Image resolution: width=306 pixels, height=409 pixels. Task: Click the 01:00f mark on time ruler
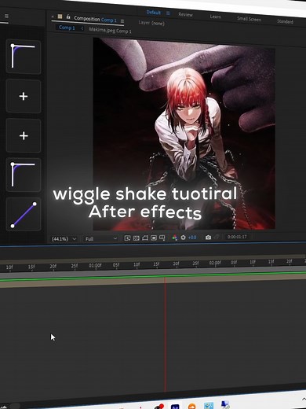click(95, 265)
